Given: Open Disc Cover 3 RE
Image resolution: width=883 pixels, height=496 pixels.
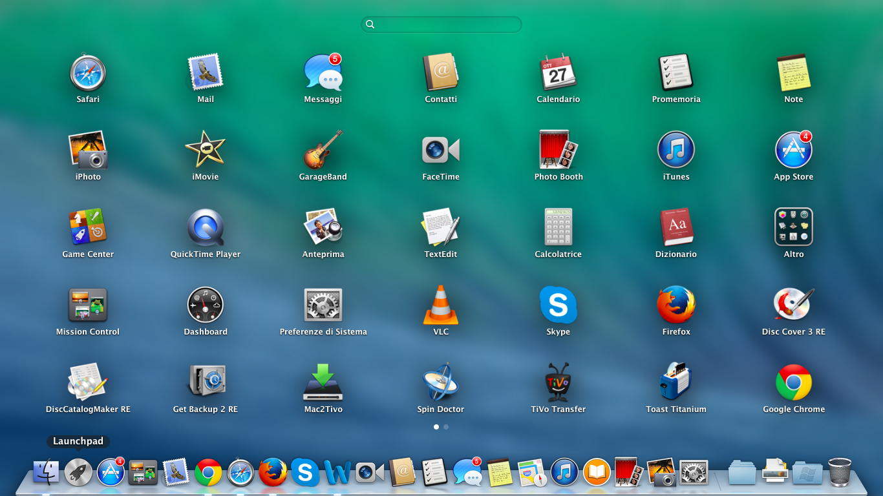Looking at the screenshot, I should coord(794,305).
